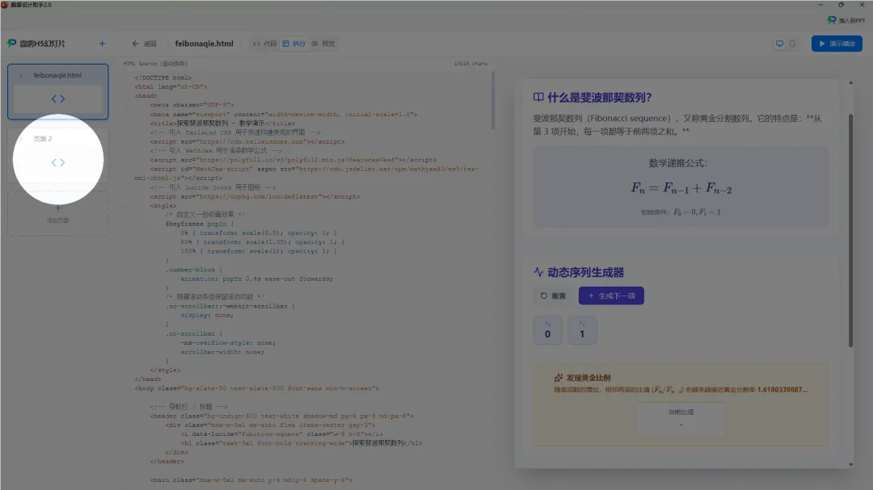The image size is (873, 490).
Task: Click the plus icon beside H5幻灯片
Action: coord(102,44)
